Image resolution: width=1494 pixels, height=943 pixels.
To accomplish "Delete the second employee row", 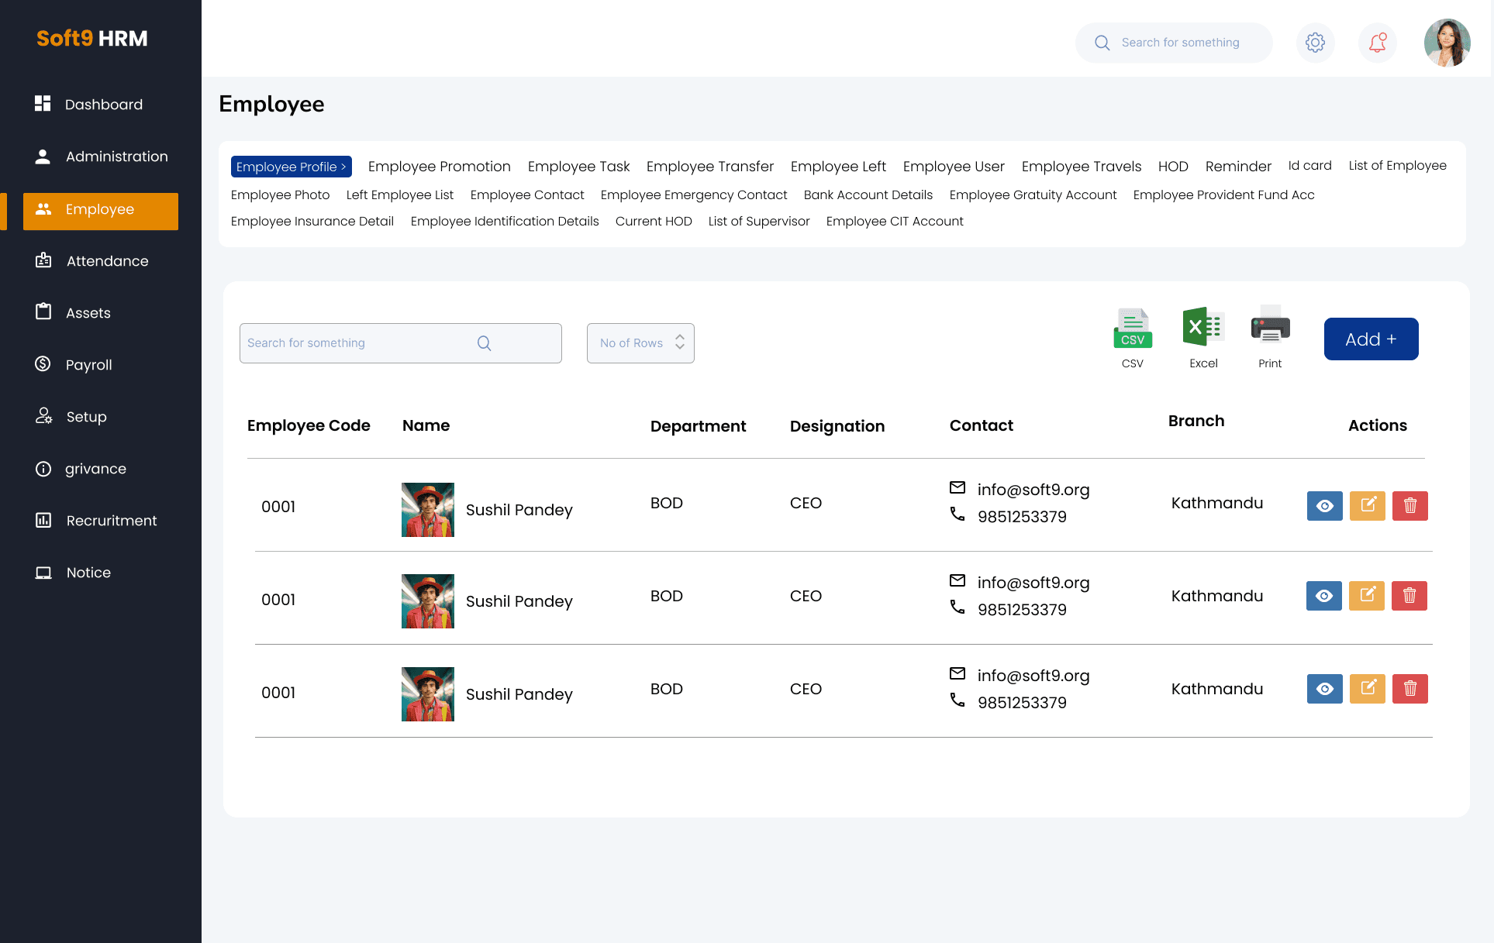I will [x=1409, y=596].
